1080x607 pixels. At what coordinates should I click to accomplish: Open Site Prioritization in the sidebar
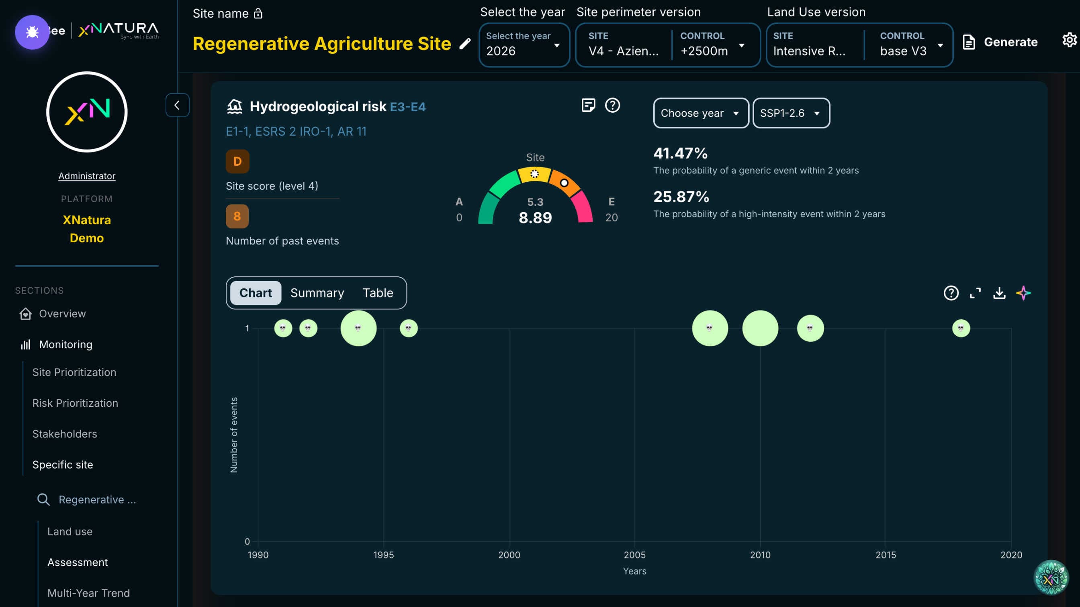point(74,372)
